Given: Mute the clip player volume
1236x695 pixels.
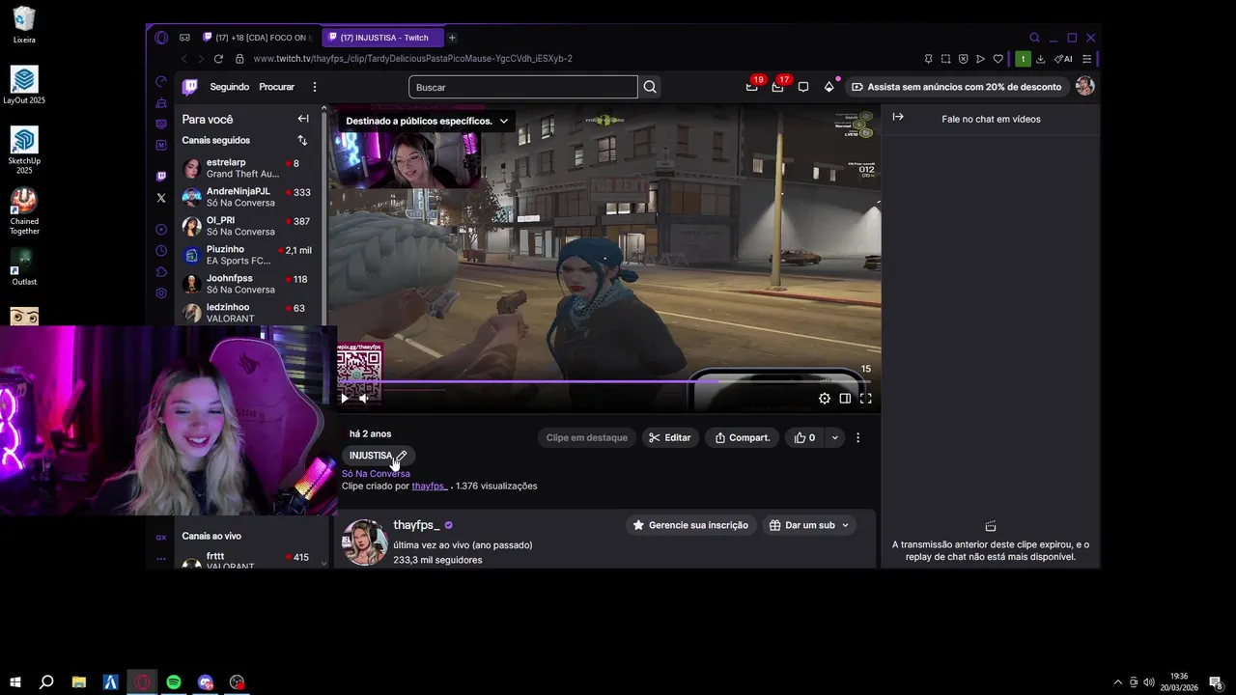Looking at the screenshot, I should (x=365, y=398).
